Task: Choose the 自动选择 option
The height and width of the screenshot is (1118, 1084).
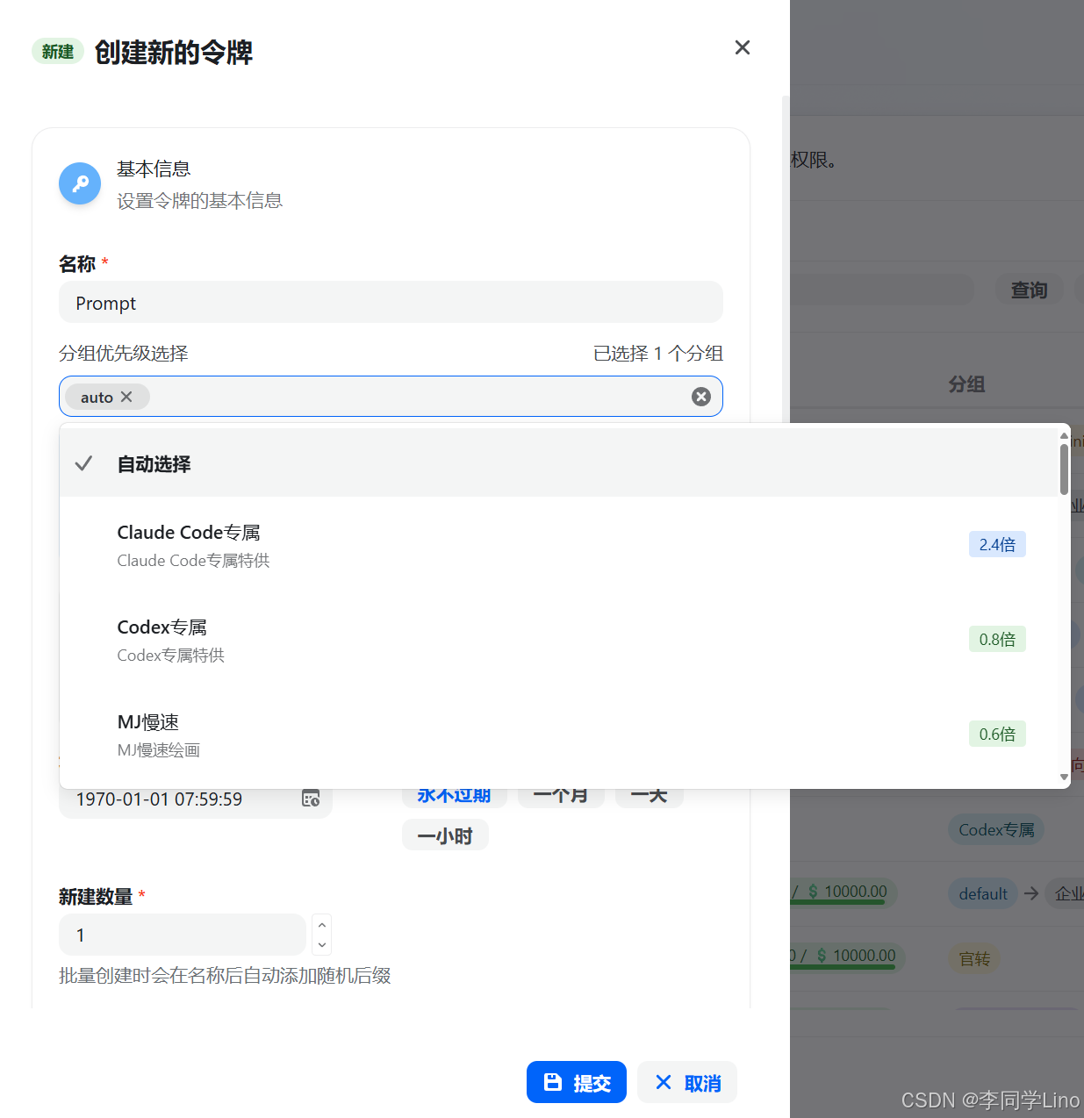Action: 559,463
